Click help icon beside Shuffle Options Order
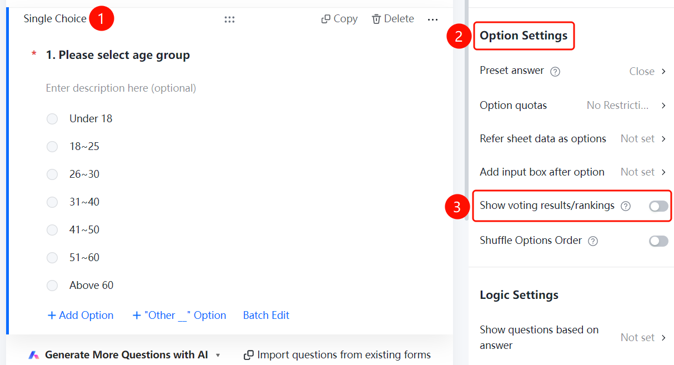The height and width of the screenshot is (365, 674). pyautogui.click(x=593, y=241)
